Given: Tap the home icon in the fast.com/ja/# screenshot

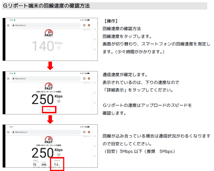Looking at the screenshot, I should [8, 132].
